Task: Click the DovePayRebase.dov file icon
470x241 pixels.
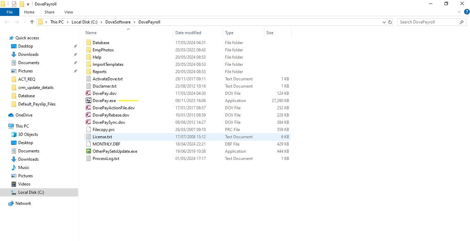Action: pos(89,115)
